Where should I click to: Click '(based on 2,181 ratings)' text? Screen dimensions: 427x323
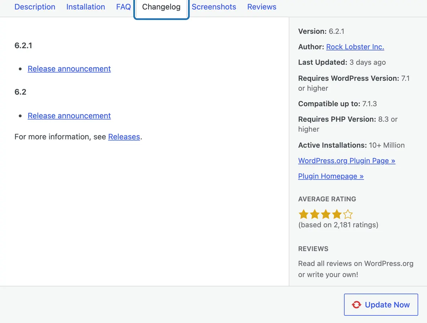click(x=338, y=225)
